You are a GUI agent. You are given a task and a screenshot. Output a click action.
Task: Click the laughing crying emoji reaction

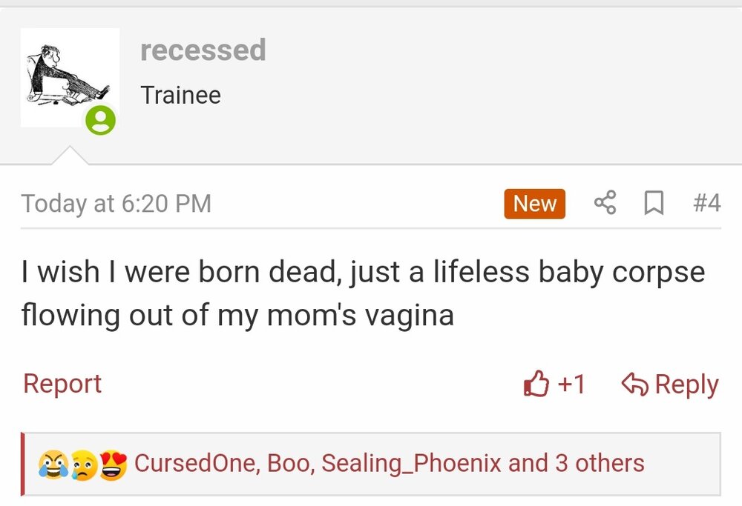[x=53, y=465]
